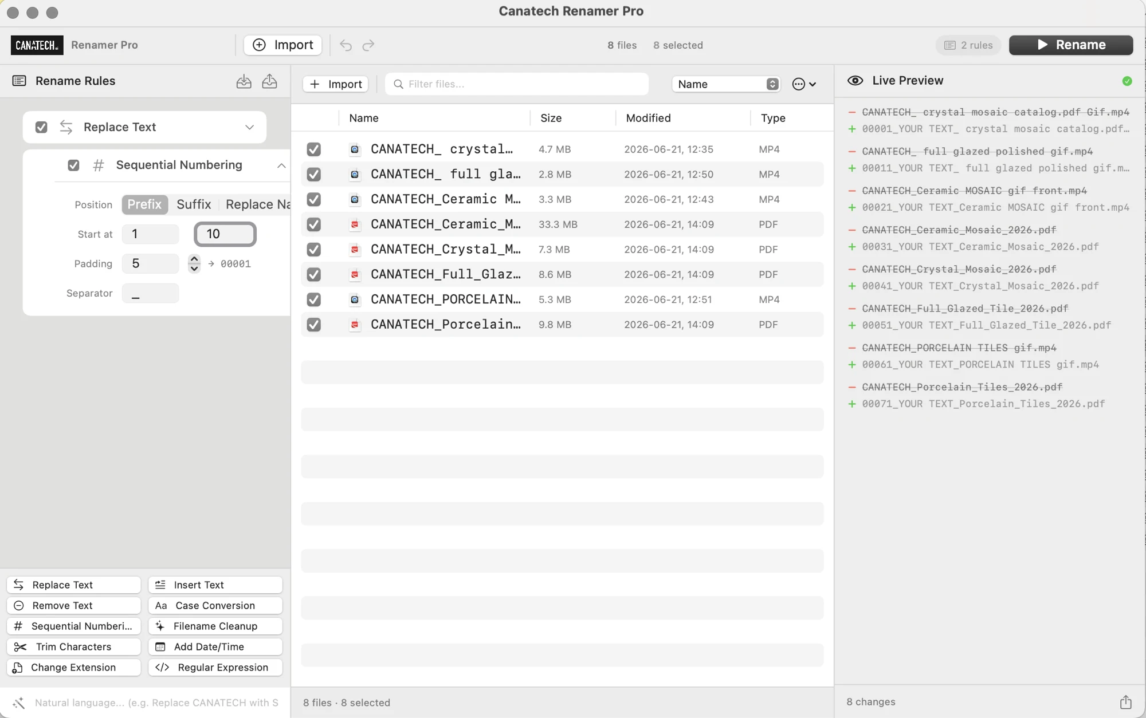Click the PDF icon for CANATECH_Full_Glaz file
The width and height of the screenshot is (1146, 718).
coord(355,275)
